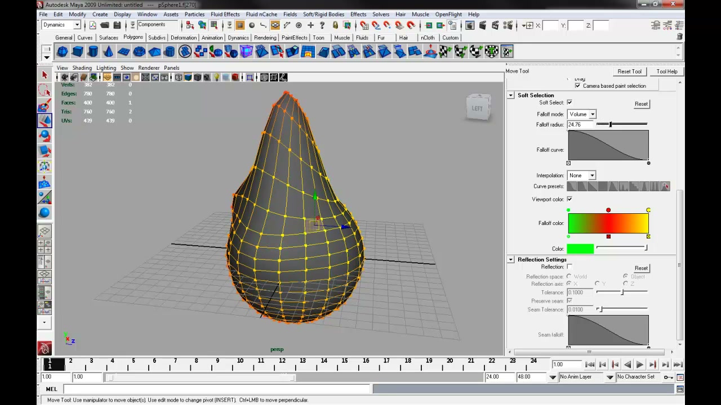Open the shelf options arrow menu
The height and width of the screenshot is (405, 721).
coord(47,57)
